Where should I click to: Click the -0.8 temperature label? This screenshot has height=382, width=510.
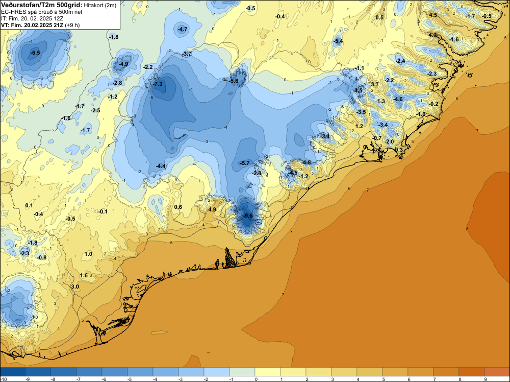click(x=42, y=257)
